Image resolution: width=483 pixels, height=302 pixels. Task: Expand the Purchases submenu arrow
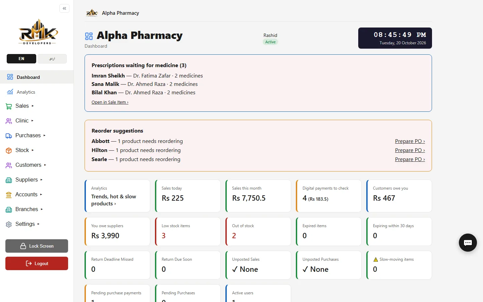44,136
